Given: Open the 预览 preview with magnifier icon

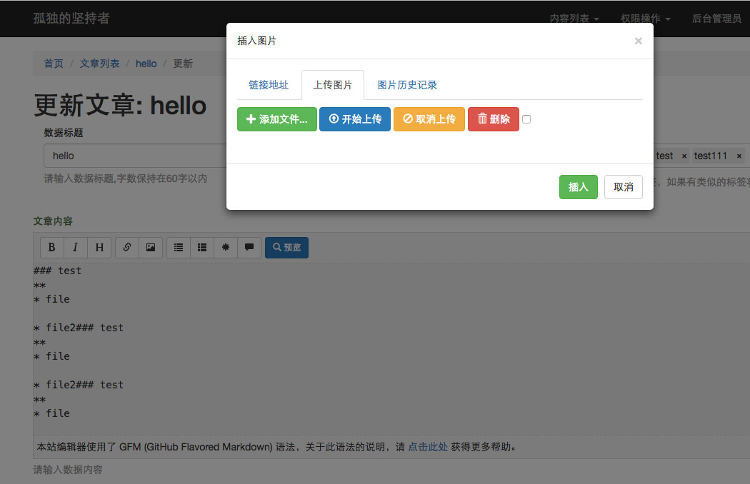Looking at the screenshot, I should tap(286, 247).
